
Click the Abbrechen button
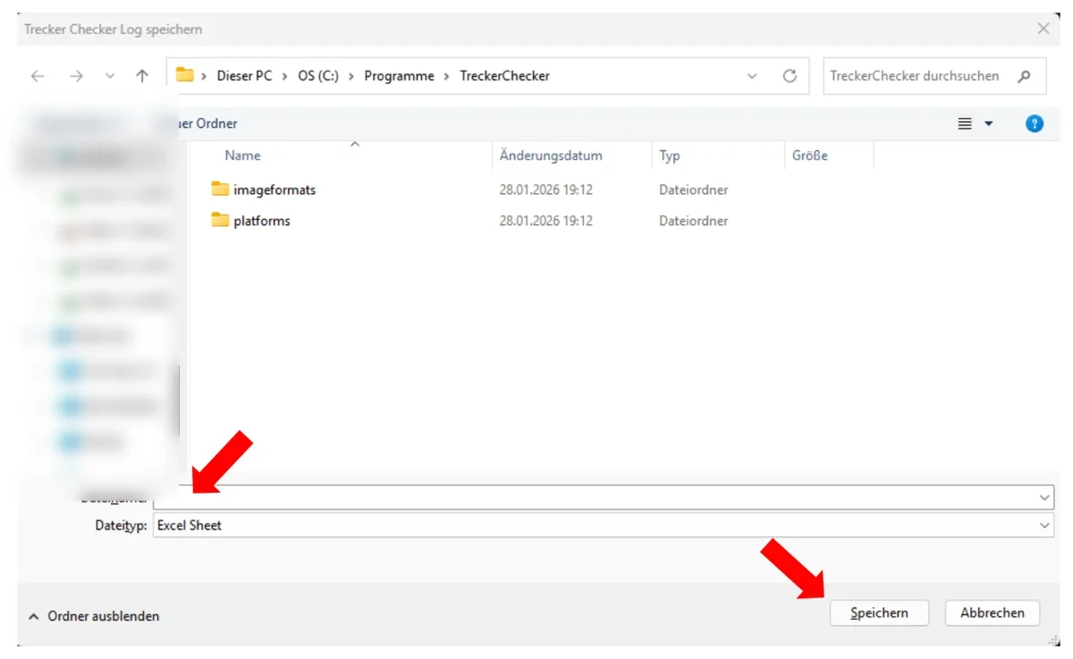993,613
